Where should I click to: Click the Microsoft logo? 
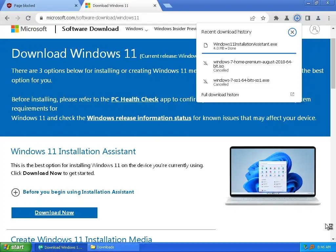pos(29,29)
